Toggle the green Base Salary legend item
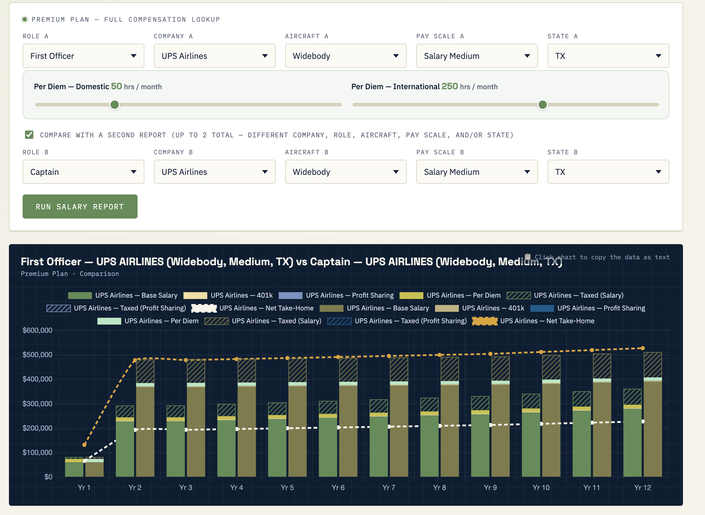 point(123,295)
